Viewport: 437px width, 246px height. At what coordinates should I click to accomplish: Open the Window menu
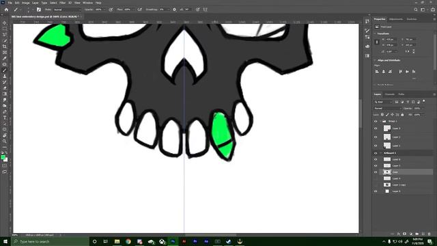coord(88,3)
